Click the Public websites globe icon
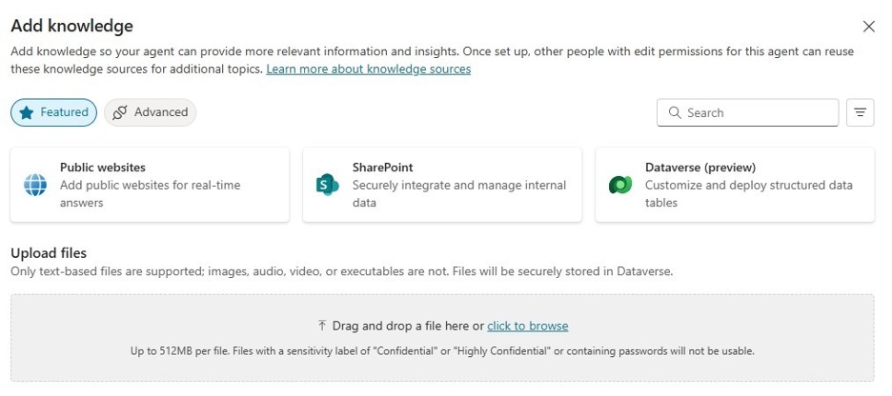This screenshot has width=892, height=396. (35, 186)
